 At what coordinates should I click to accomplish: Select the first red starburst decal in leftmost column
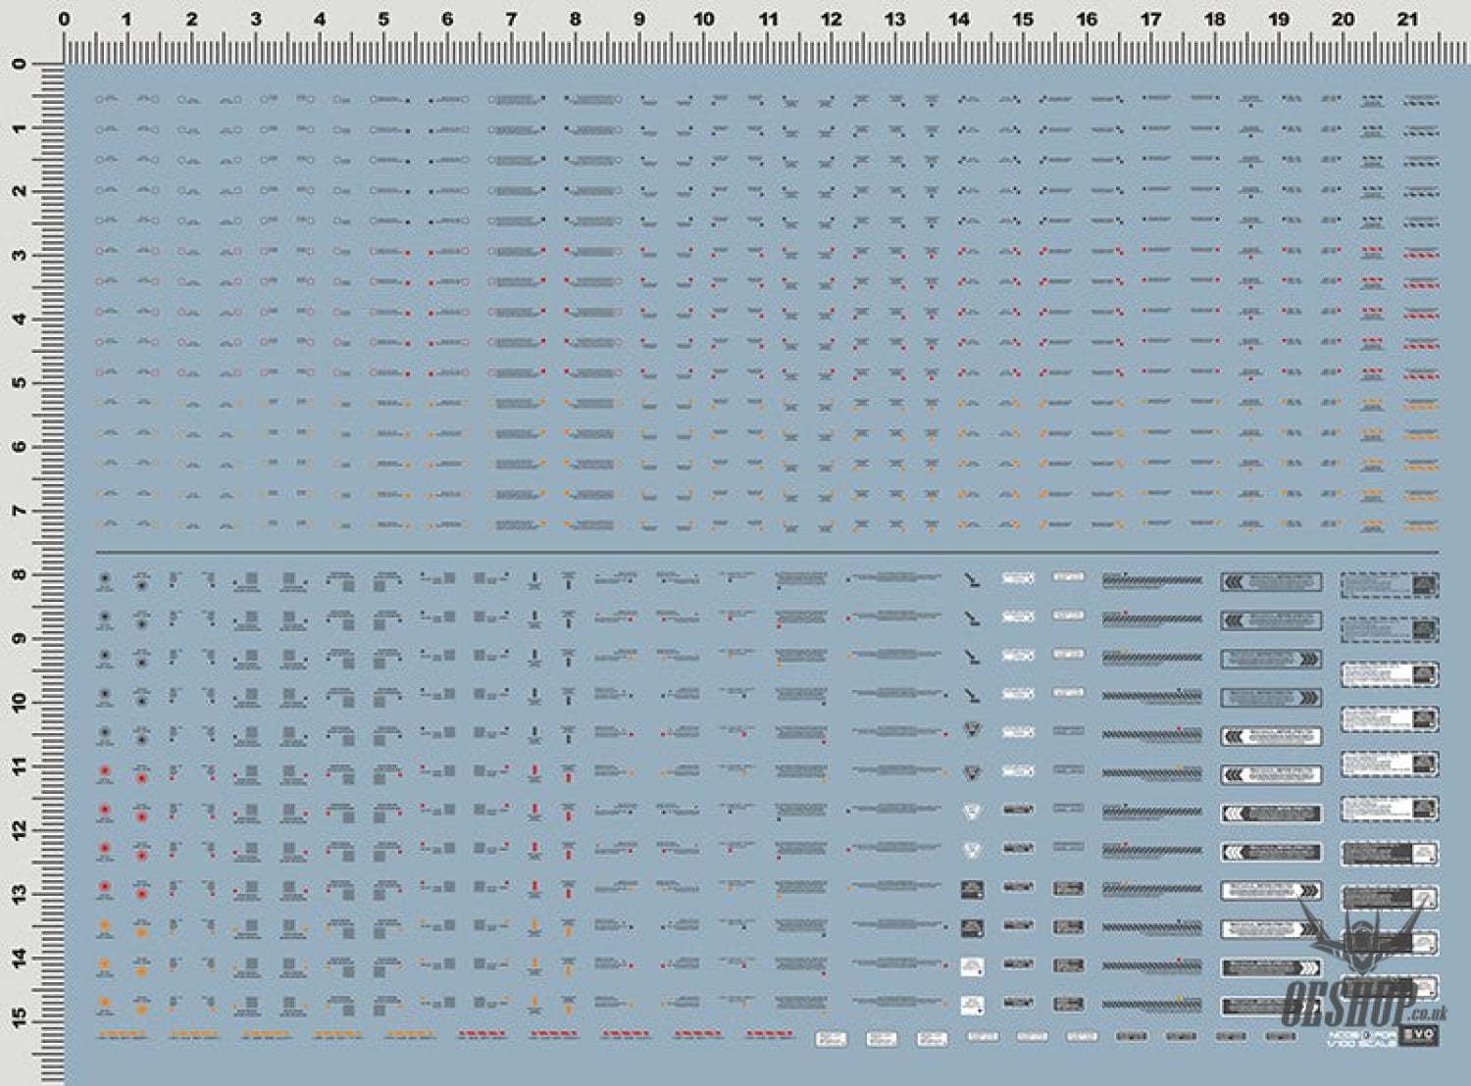104,771
